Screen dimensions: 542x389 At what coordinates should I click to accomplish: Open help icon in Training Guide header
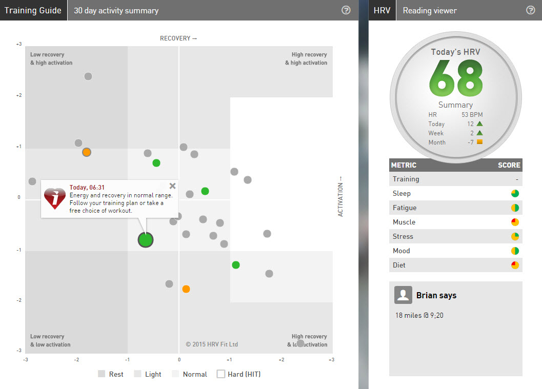coord(346,10)
